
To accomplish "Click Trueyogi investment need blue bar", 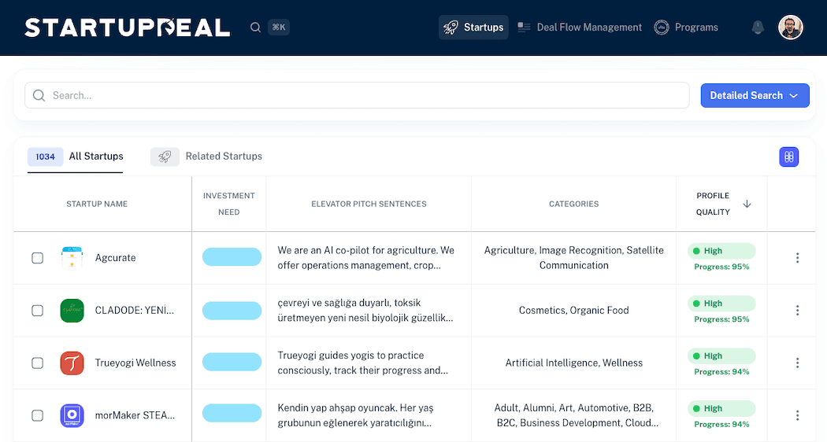I will click(x=232, y=362).
